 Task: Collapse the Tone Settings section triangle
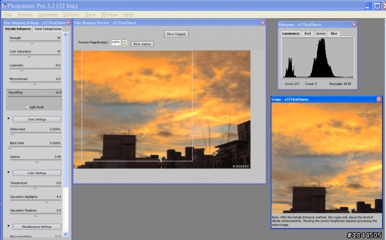[8, 119]
